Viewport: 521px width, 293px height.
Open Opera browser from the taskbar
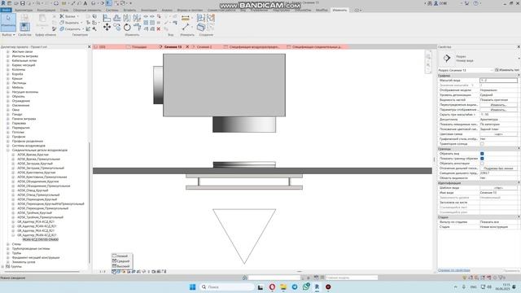coord(272,287)
